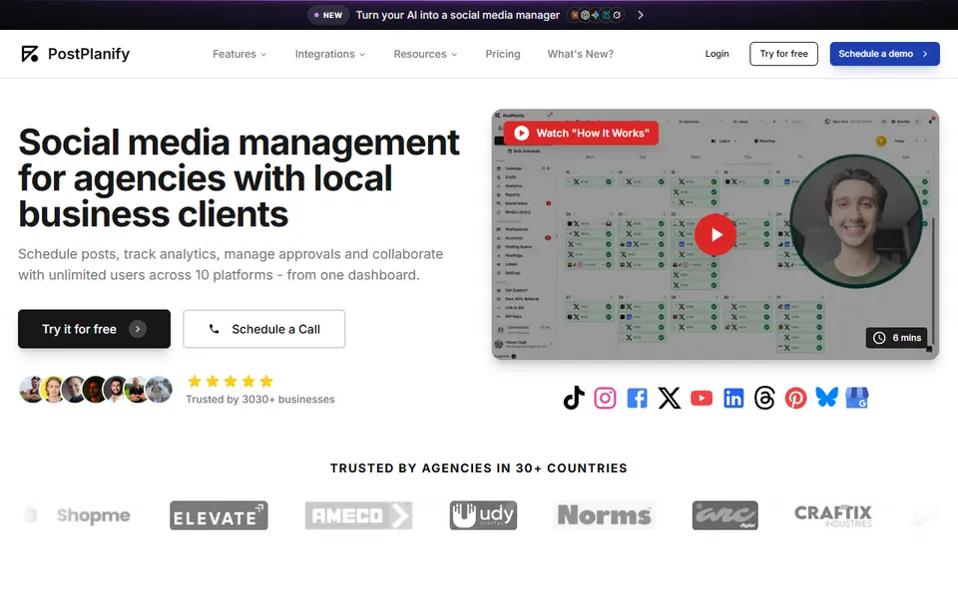Viewport: 958px width, 598px height.
Task: Click the 6 mins duration badge
Action: pyautogui.click(x=896, y=338)
